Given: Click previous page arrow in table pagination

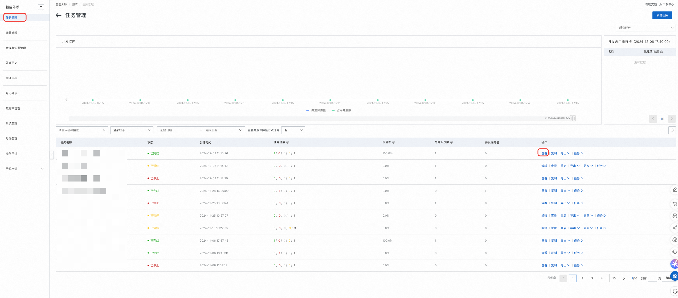Looking at the screenshot, I should click(563, 278).
